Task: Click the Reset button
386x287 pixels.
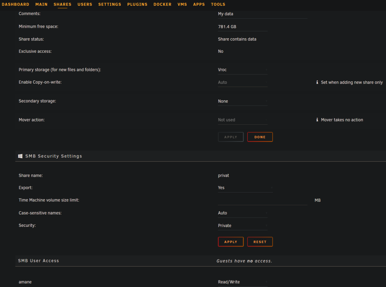Action: [x=260, y=242]
